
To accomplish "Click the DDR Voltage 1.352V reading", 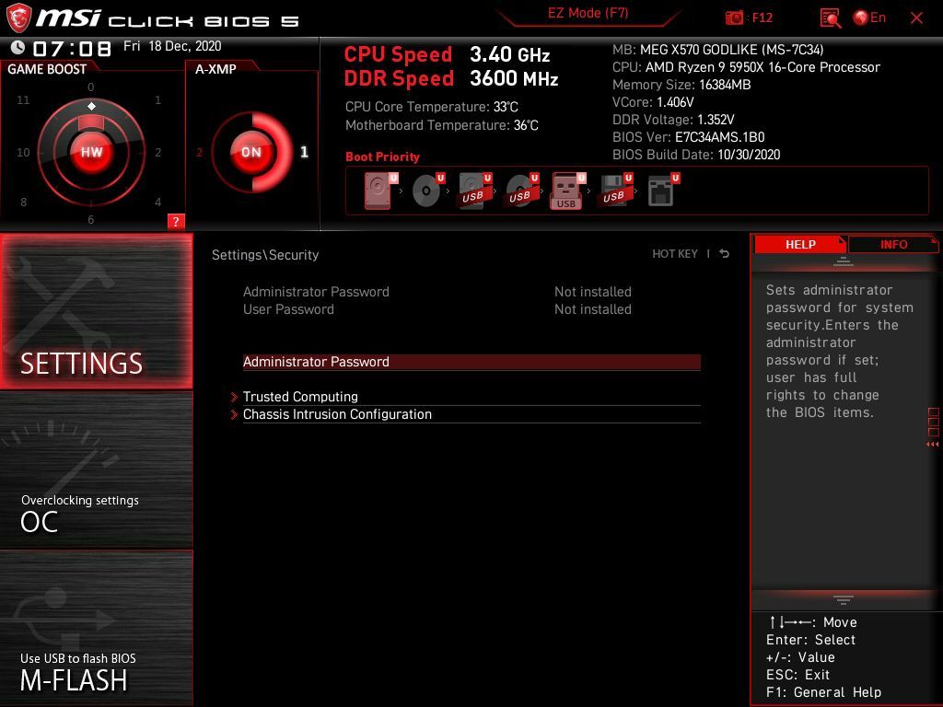I will 673,120.
